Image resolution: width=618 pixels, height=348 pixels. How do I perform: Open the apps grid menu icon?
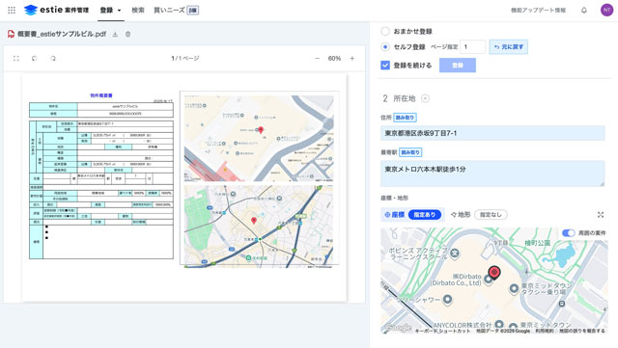click(x=12, y=11)
